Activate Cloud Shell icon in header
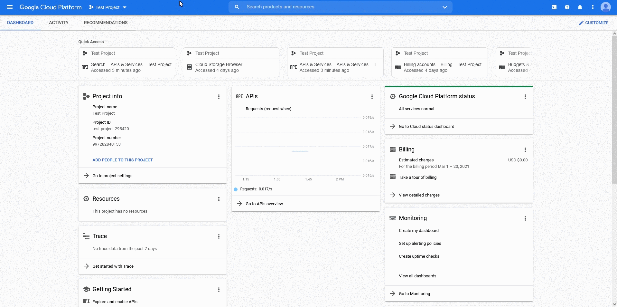Screen dimensions: 617x307 point(554,7)
